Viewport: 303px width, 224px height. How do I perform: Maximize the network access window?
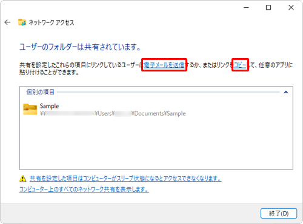click(x=268, y=8)
